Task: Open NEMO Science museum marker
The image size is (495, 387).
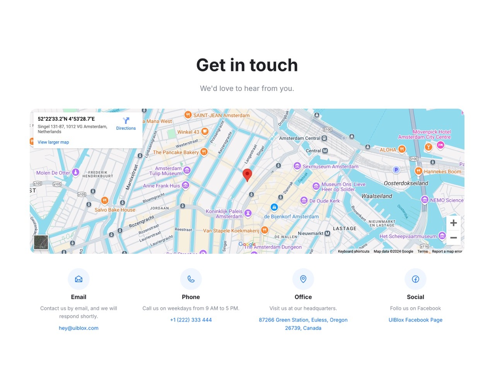Action: pos(425,200)
